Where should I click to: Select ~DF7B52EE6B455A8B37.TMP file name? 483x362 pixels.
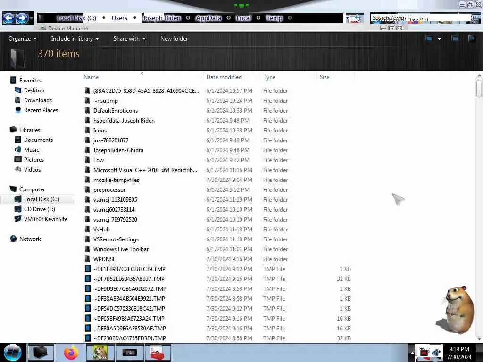click(129, 279)
